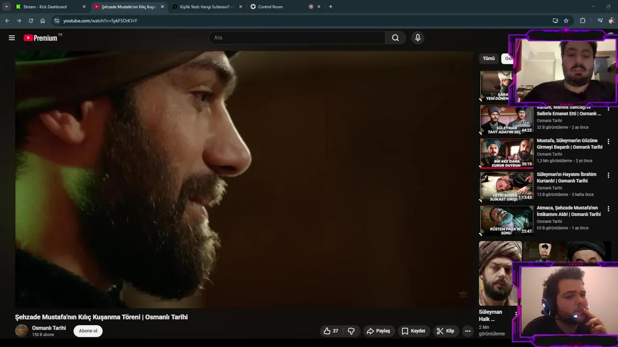Minimize the browser window
Image resolution: width=618 pixels, height=347 pixels.
click(x=593, y=7)
